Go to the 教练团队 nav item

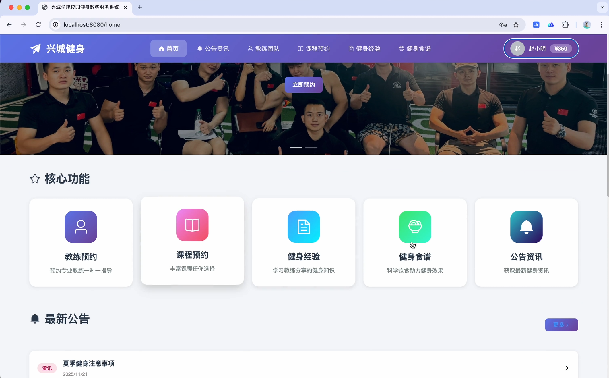pyautogui.click(x=263, y=49)
